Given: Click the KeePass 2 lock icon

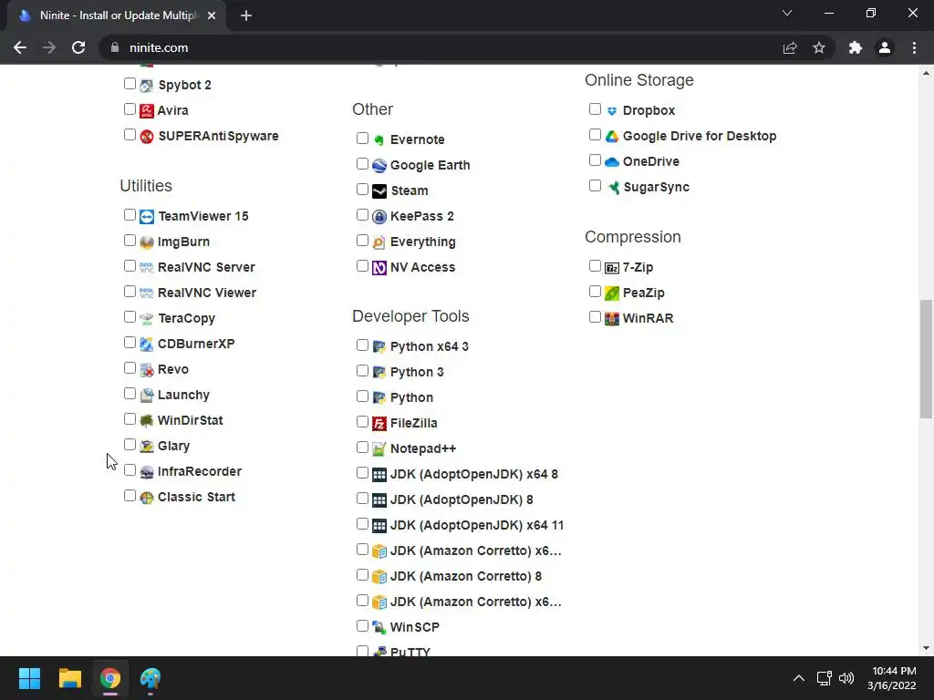Looking at the screenshot, I should click(379, 217).
